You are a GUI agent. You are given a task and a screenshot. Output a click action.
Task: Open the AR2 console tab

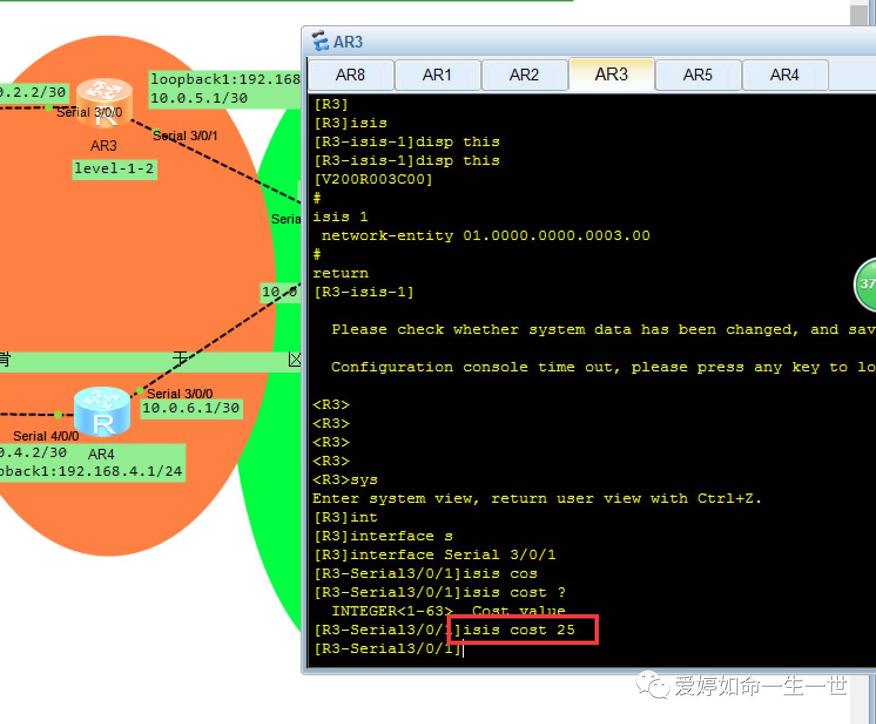click(x=524, y=75)
